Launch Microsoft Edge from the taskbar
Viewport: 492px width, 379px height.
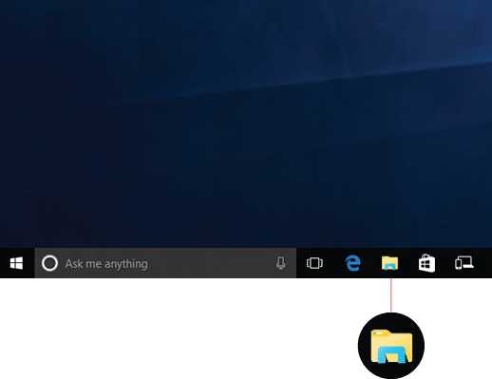[x=352, y=263]
